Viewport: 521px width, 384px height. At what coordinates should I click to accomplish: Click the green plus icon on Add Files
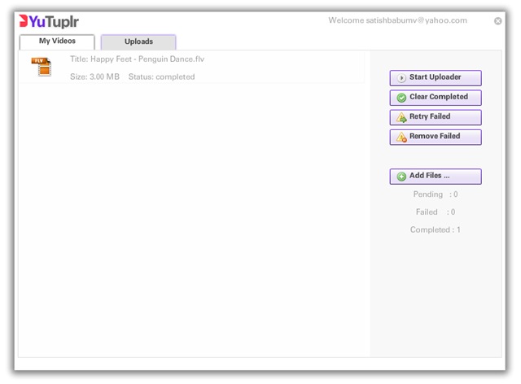(401, 177)
